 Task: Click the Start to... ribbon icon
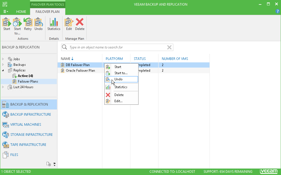(17, 26)
